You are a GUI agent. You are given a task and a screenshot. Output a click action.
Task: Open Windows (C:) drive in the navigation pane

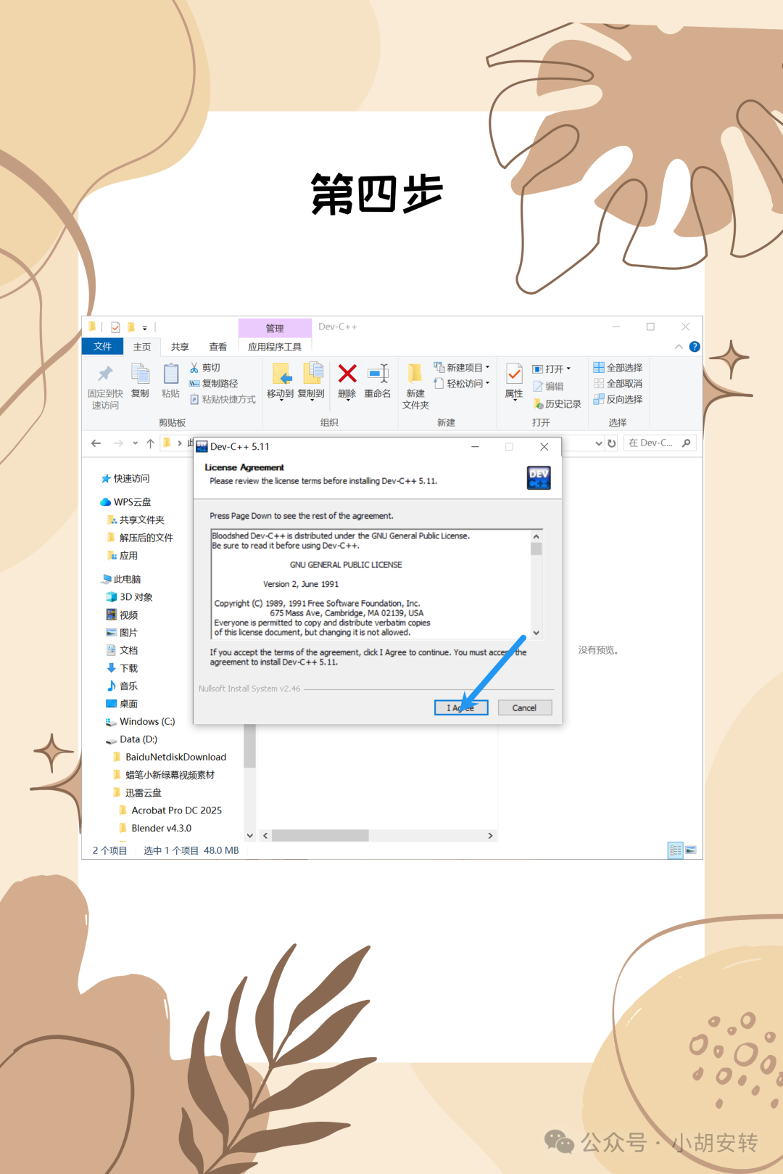[141, 722]
